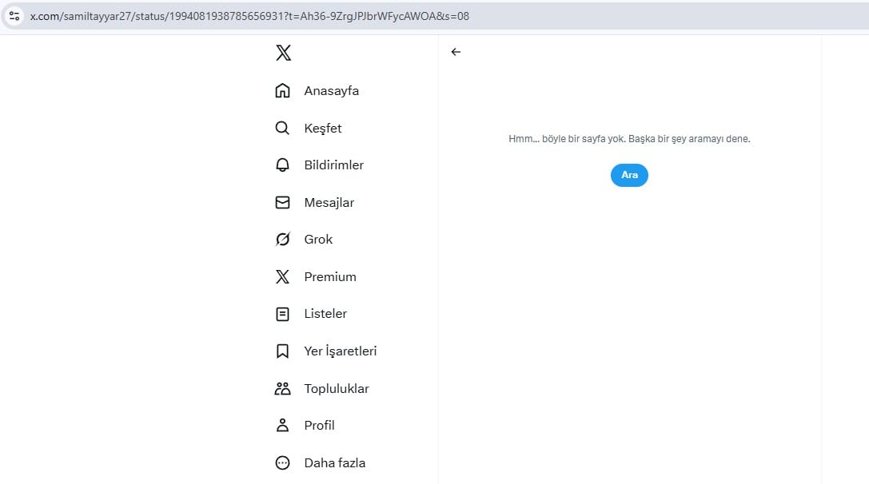The width and height of the screenshot is (869, 484).
Task: Open the Profil person icon
Action: tap(282, 426)
